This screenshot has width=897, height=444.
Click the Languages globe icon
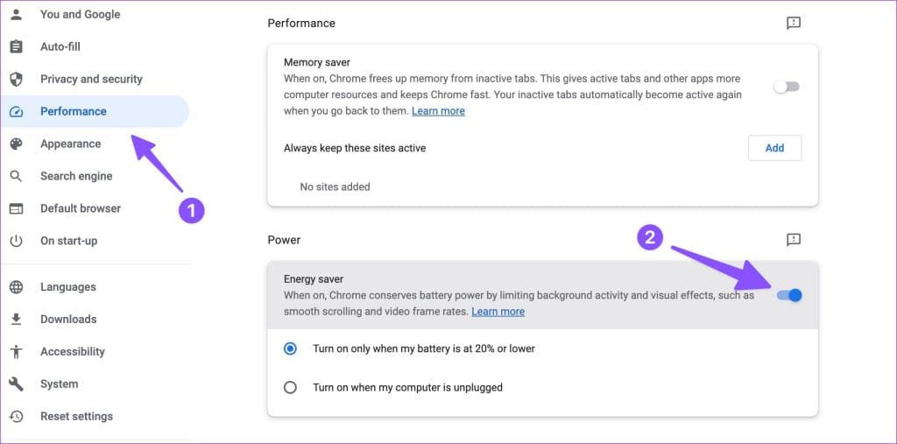[x=16, y=287]
